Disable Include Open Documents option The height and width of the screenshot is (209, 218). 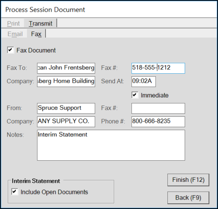tap(15, 192)
